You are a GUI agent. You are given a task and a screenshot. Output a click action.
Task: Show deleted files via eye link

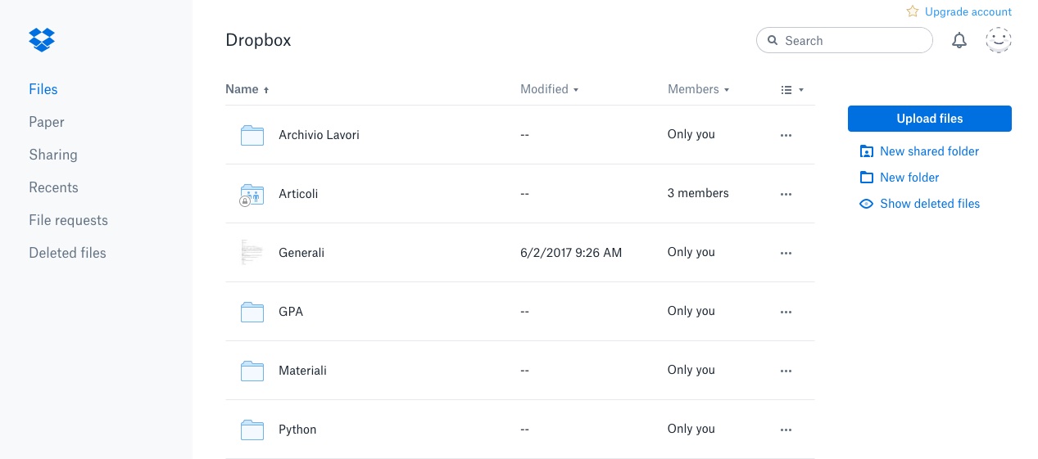929,204
